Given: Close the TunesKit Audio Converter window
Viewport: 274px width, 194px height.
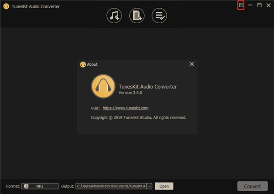Looking at the screenshot, I should tap(269, 5).
